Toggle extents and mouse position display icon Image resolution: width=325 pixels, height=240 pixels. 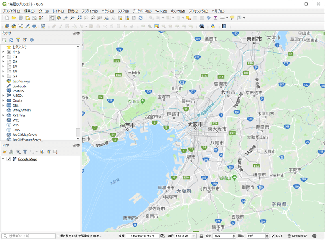pyautogui.click(x=162, y=236)
